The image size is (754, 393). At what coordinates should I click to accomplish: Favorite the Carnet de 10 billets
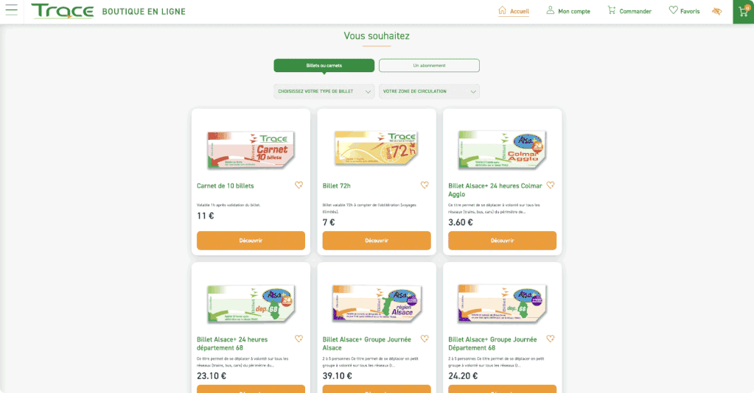pos(299,185)
